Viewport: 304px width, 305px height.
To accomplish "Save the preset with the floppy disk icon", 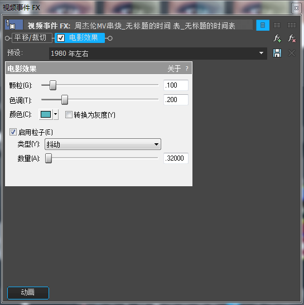I will pos(277,53).
